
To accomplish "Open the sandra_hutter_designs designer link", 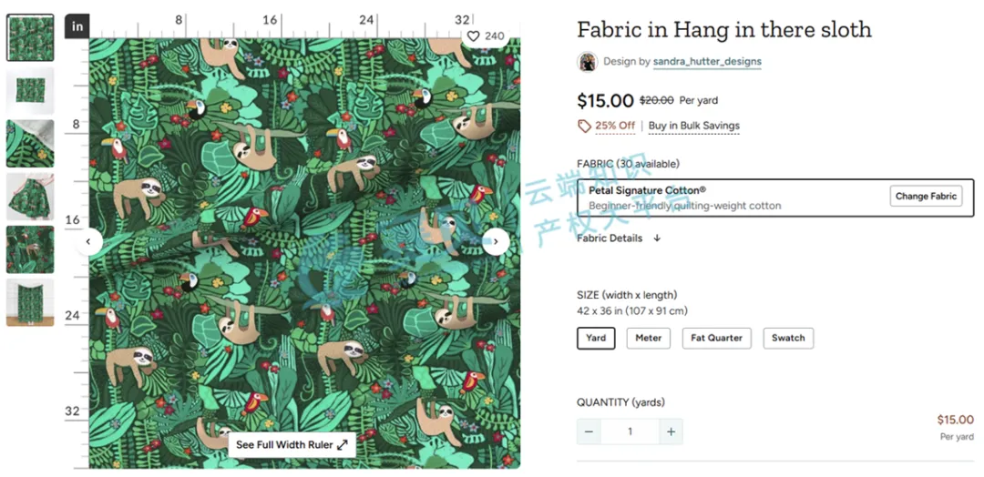I will [707, 62].
